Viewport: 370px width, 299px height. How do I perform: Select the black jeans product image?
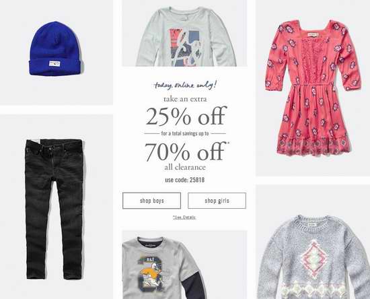click(x=54, y=209)
